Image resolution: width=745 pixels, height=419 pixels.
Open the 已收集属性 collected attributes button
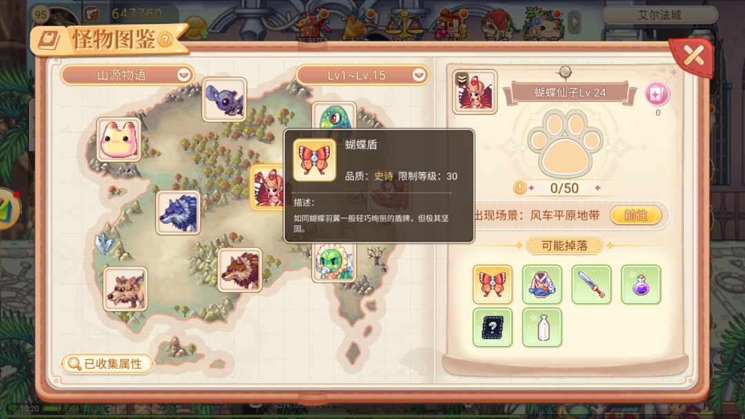(x=108, y=364)
